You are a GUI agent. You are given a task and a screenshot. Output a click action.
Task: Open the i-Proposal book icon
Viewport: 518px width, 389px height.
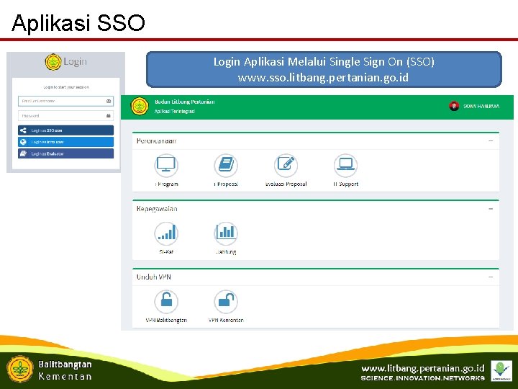pyautogui.click(x=226, y=165)
